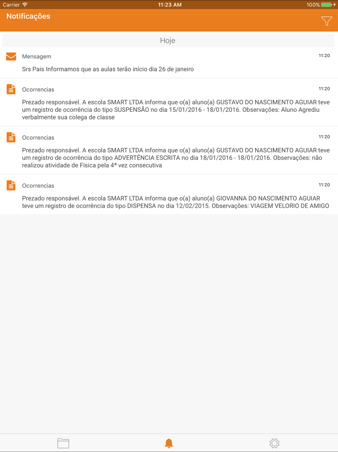Tap the orange envelope message icon
This screenshot has height=452, width=338.
(11, 56)
